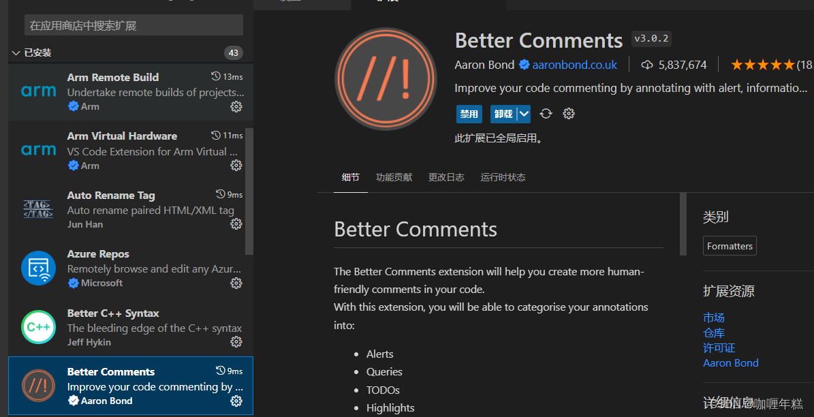Screen dimensions: 814x417
Task: Collapse the 已安装 section
Action: coord(16,53)
